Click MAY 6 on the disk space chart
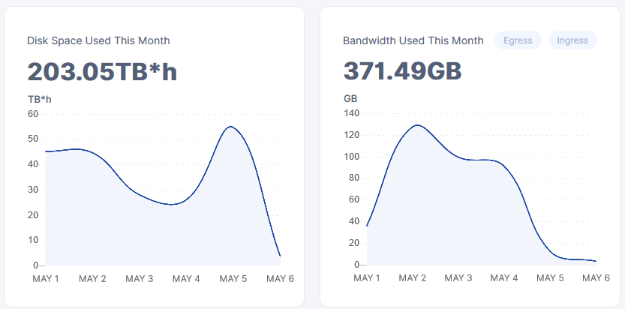Screen dimensions: 625x309 click(280, 279)
